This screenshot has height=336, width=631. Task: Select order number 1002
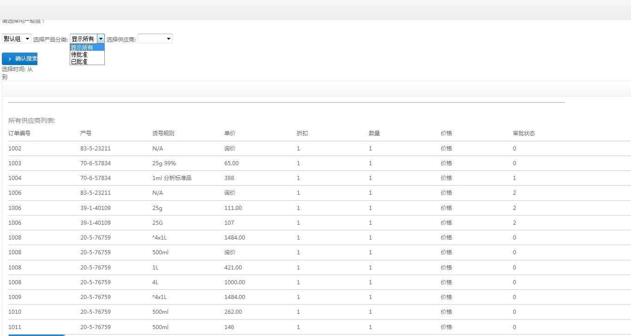[x=15, y=149]
